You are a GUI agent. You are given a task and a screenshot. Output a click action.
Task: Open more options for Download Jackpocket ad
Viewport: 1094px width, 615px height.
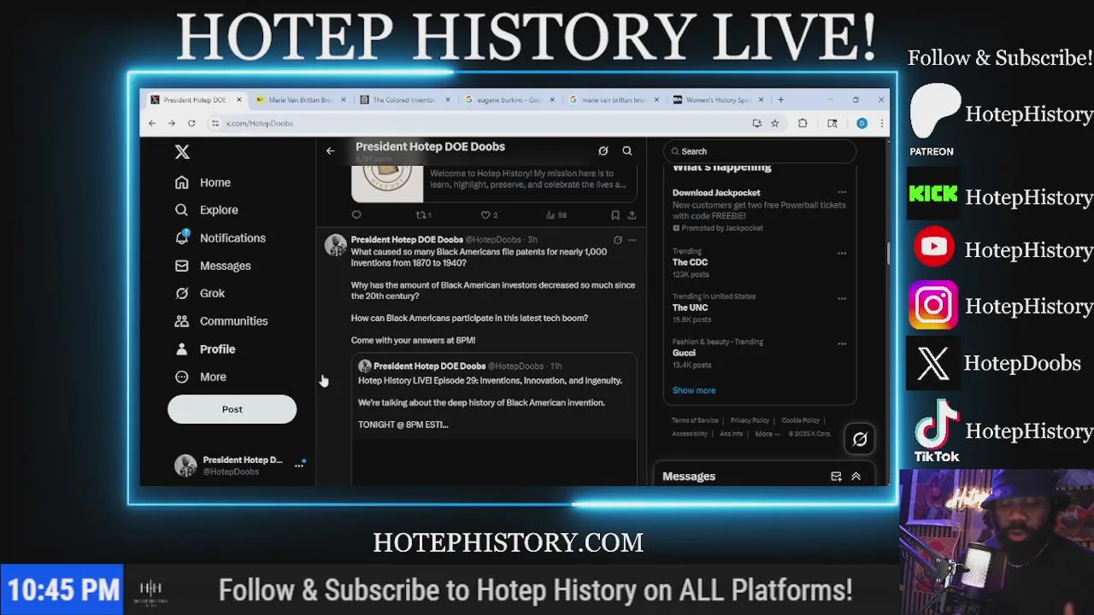pos(842,192)
